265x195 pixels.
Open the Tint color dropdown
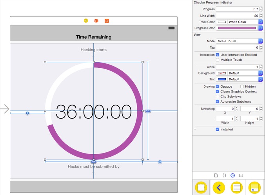pos(260,79)
